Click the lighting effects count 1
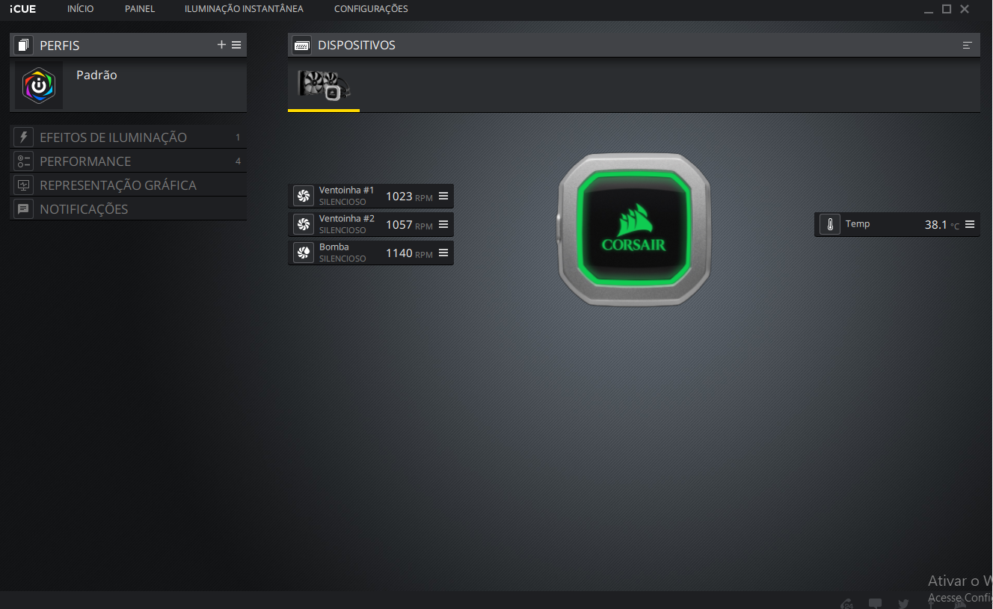 [238, 137]
